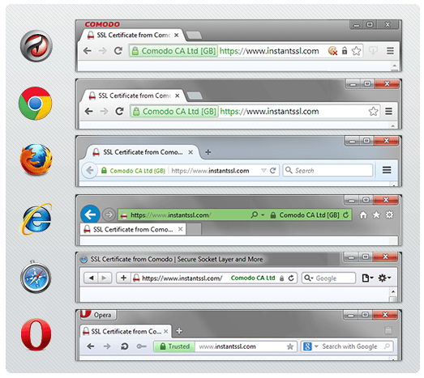Click the Internet Explorer browser logo
This screenshot has height=378, width=424.
37,219
